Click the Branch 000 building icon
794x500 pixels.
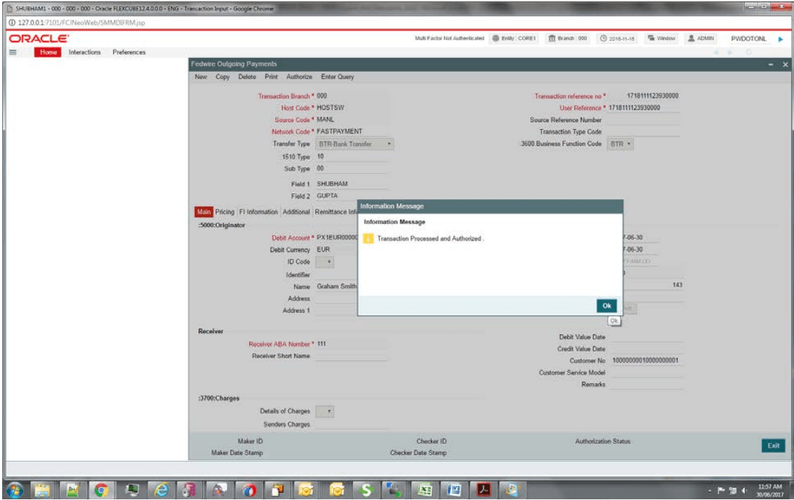point(552,38)
